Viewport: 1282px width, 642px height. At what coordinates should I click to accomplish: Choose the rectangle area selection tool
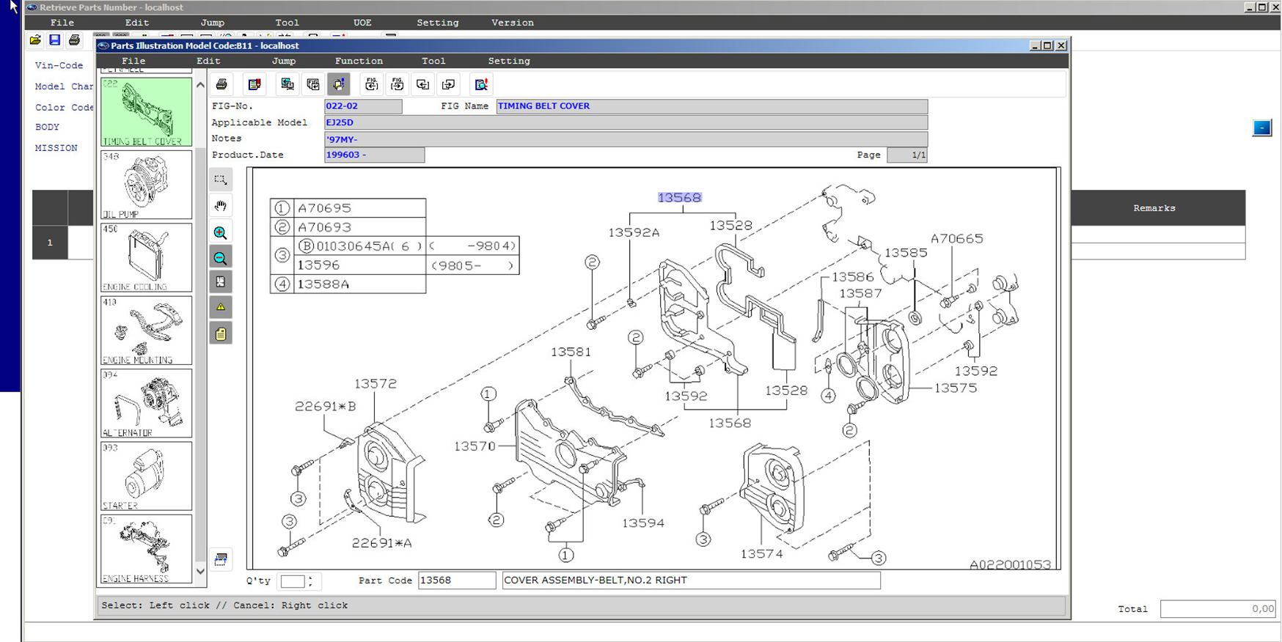point(220,180)
